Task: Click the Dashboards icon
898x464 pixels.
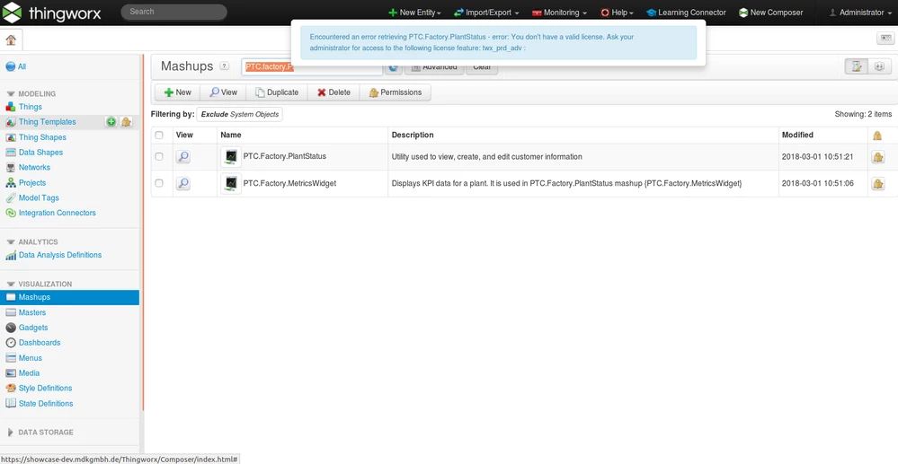Action: click(x=10, y=343)
